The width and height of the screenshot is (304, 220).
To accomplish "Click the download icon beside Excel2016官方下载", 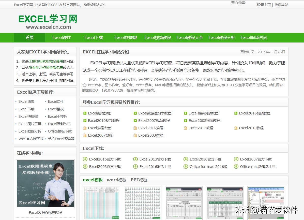I will (85, 159).
